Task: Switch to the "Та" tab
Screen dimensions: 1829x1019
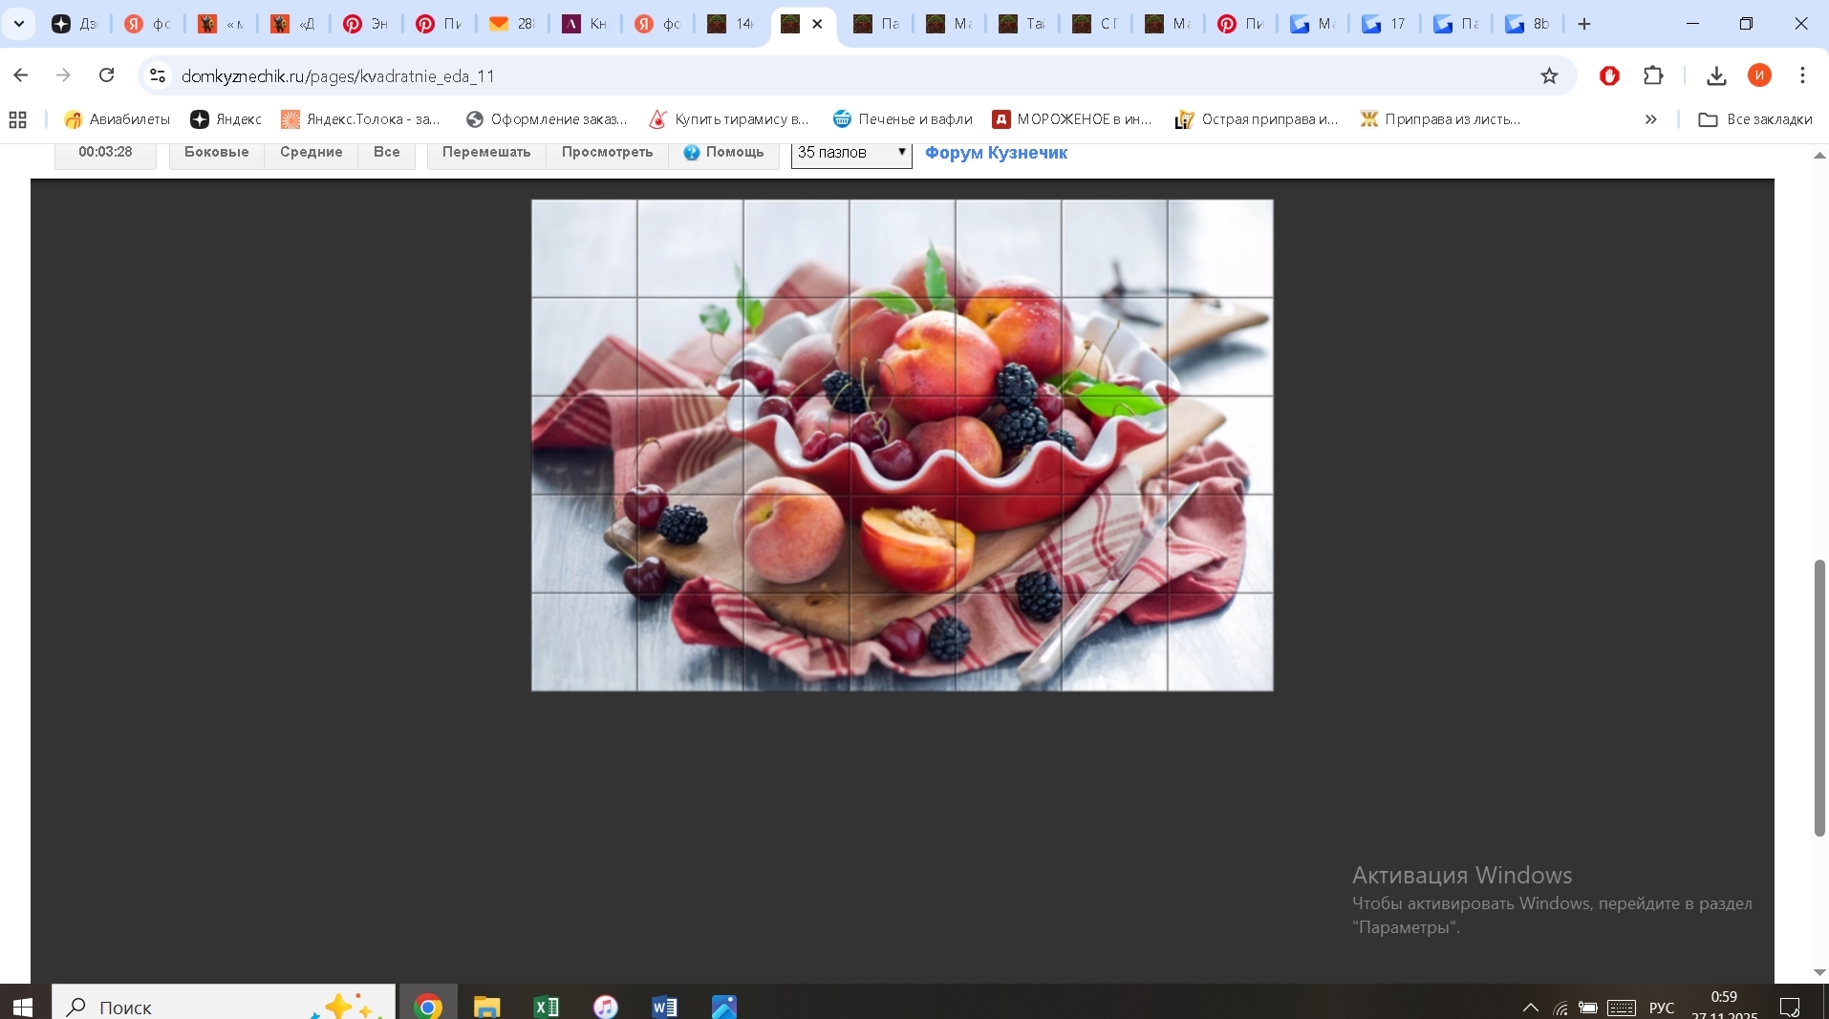Action: tap(1022, 24)
